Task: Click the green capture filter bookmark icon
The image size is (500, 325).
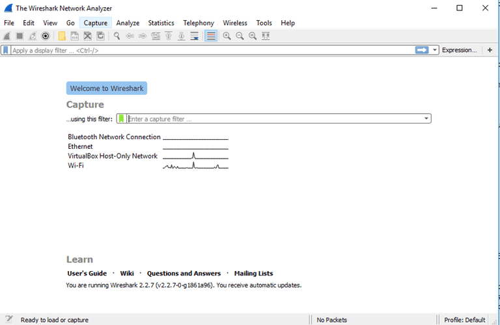Action: pyautogui.click(x=121, y=118)
